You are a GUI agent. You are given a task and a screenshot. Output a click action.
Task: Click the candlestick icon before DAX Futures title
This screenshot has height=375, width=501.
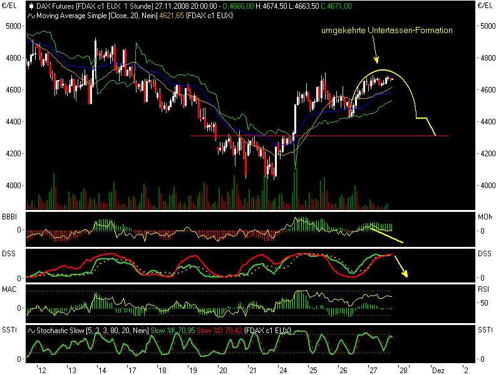point(31,6)
